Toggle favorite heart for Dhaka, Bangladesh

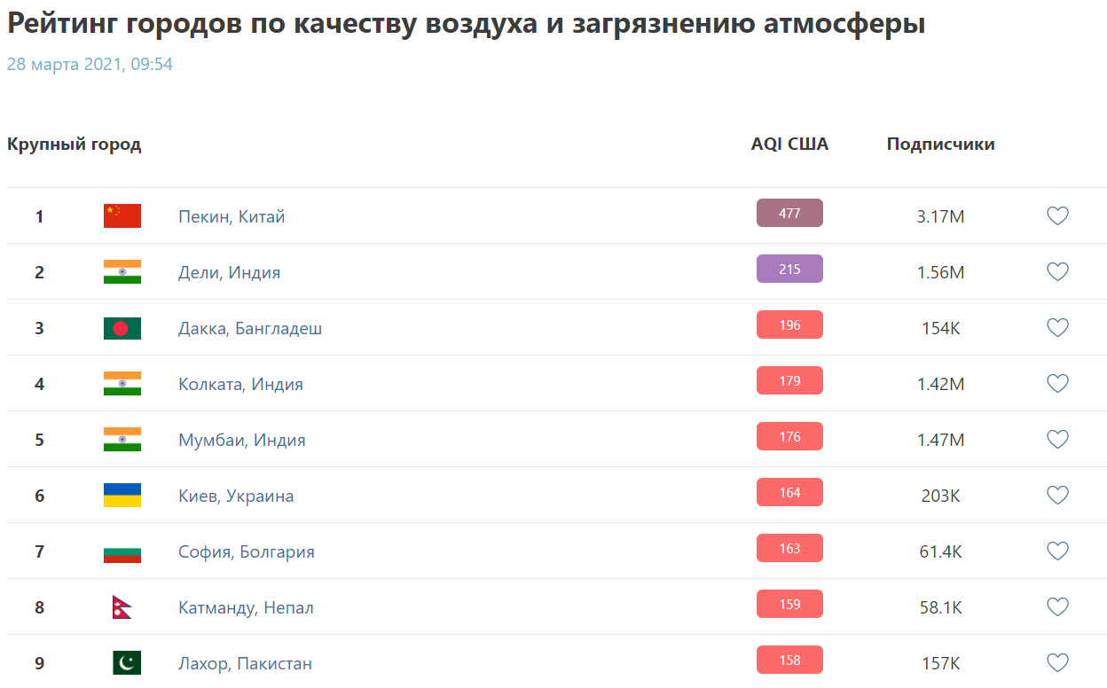pyautogui.click(x=1057, y=327)
